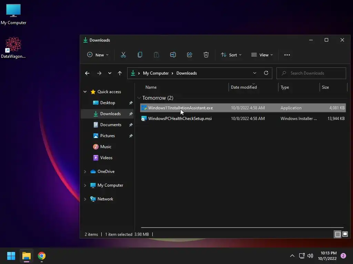
Task: Expand the address bar history dropdown
Action: (x=255, y=73)
